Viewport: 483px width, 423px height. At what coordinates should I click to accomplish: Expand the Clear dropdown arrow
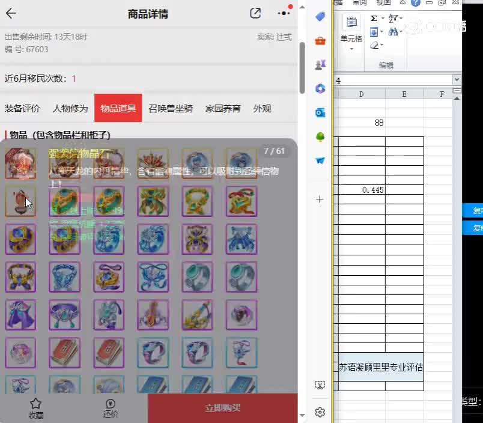click(382, 45)
